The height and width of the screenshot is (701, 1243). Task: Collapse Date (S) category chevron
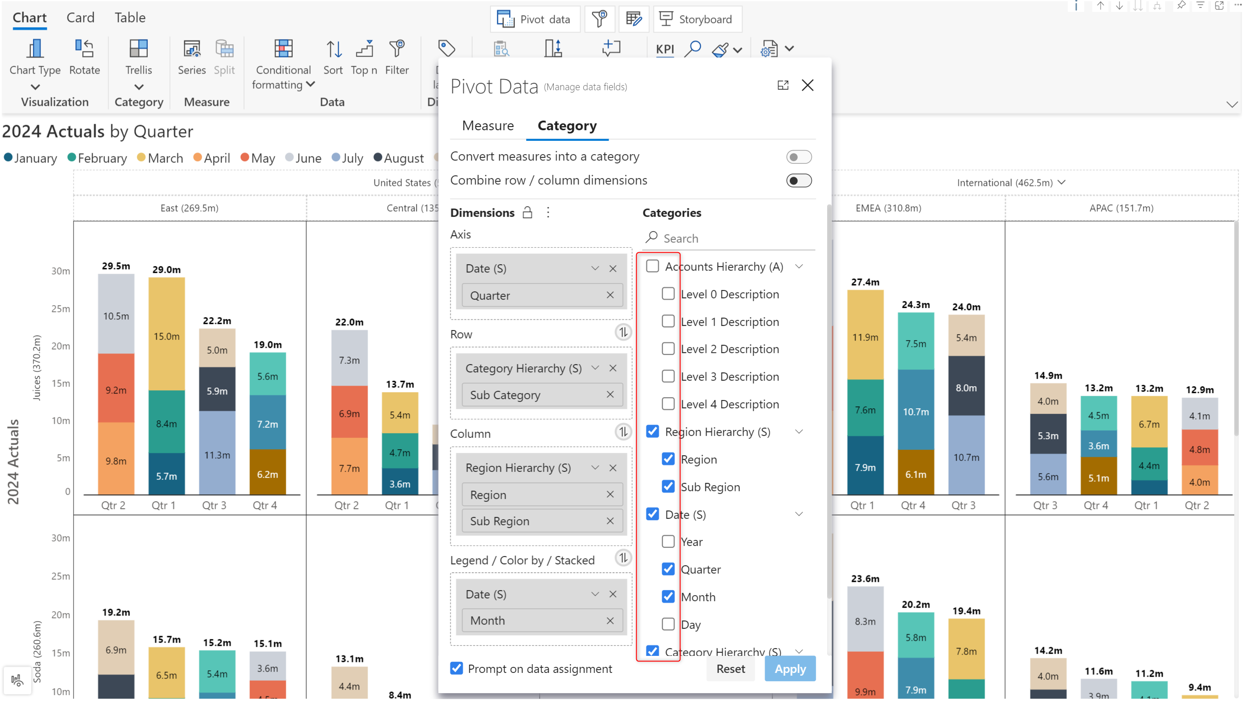[799, 514]
